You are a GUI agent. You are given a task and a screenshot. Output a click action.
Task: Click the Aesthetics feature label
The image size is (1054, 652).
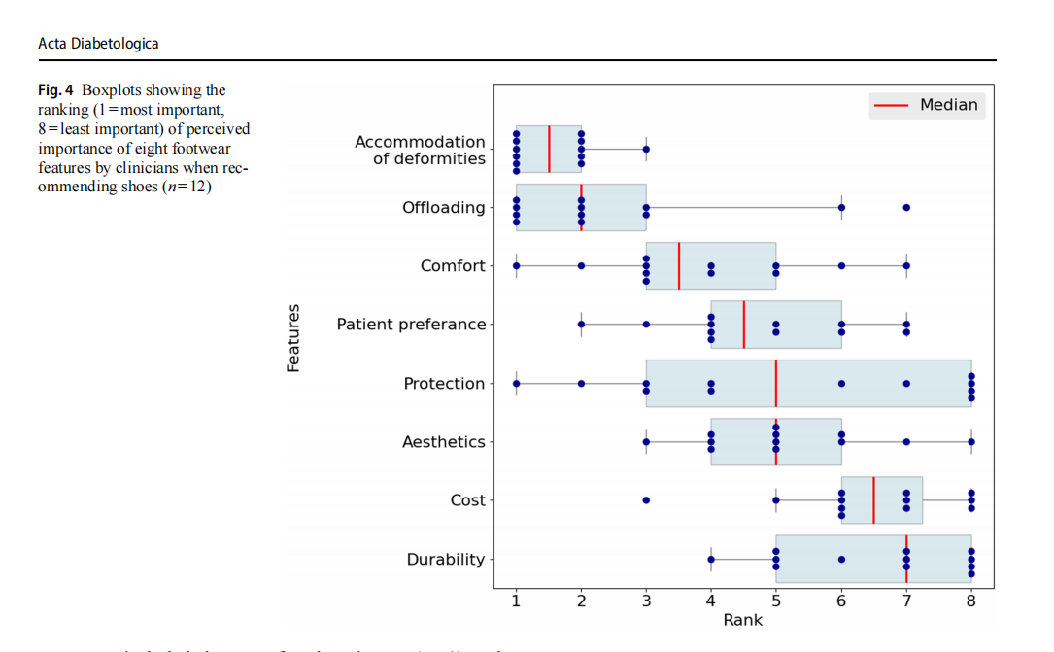[x=443, y=442]
